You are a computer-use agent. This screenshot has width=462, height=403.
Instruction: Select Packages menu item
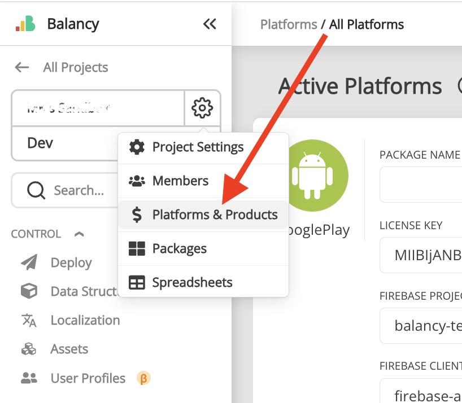coord(203,248)
